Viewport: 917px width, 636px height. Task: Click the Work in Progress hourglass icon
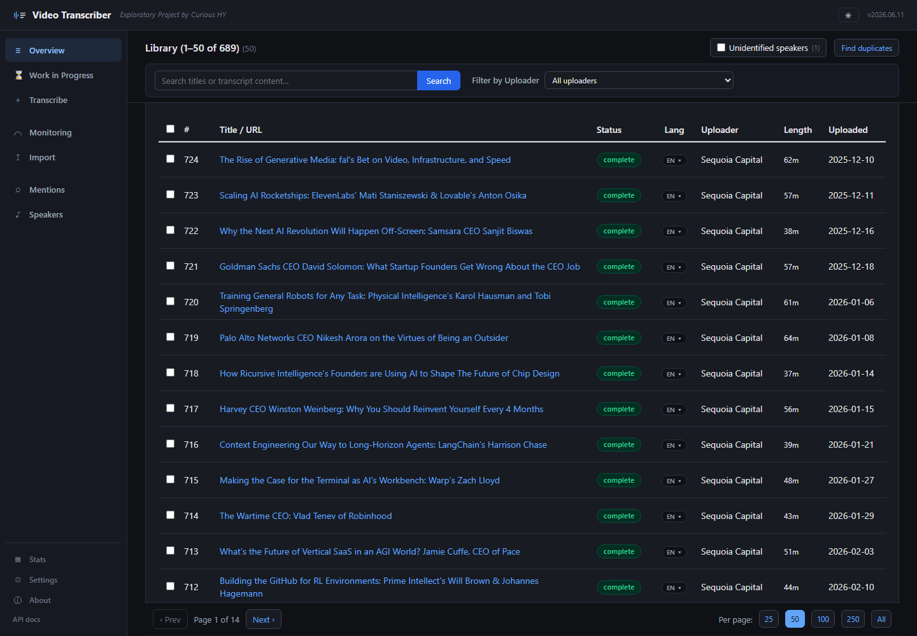(18, 75)
